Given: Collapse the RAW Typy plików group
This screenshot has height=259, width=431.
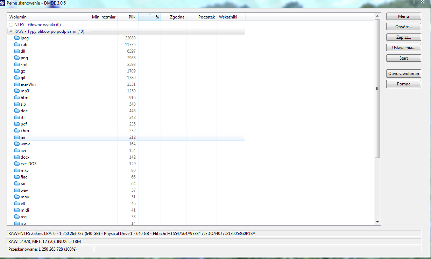Looking at the screenshot, I should pos(10,31).
